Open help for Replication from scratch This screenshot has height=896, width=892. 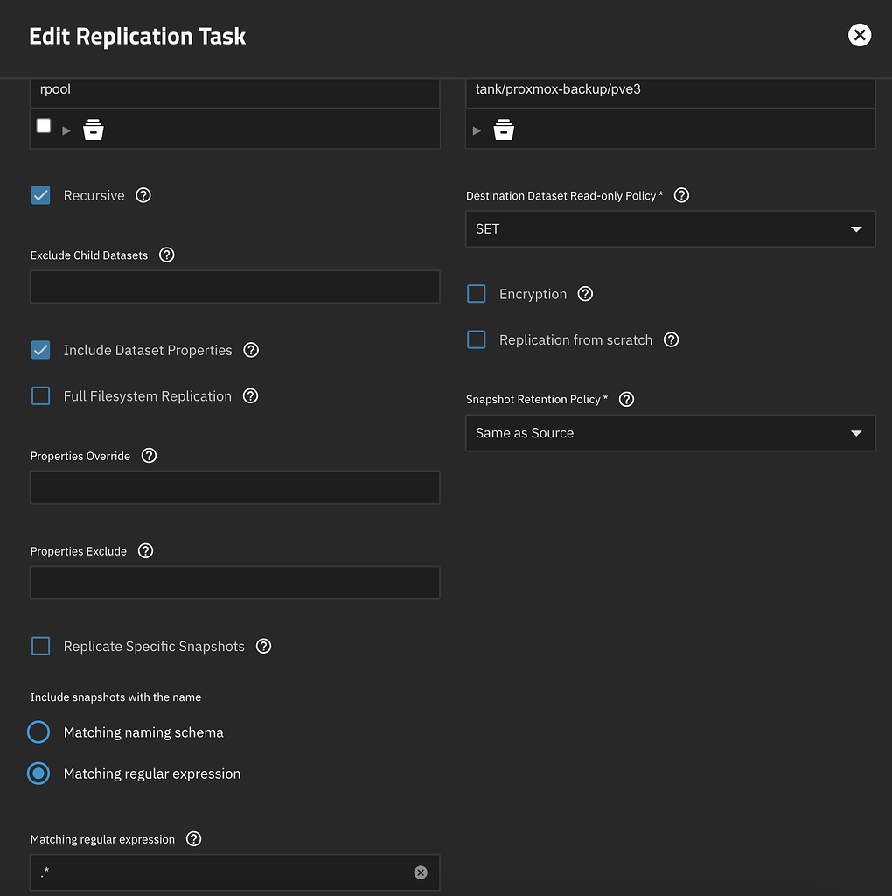671,339
